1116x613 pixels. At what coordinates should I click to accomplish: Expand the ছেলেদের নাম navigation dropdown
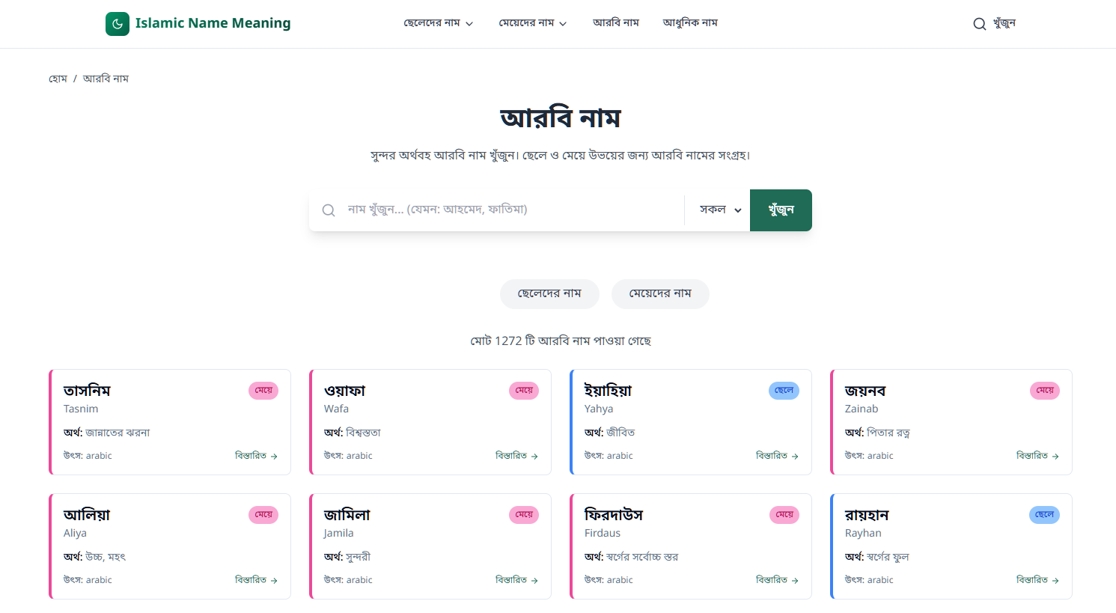[x=439, y=23]
